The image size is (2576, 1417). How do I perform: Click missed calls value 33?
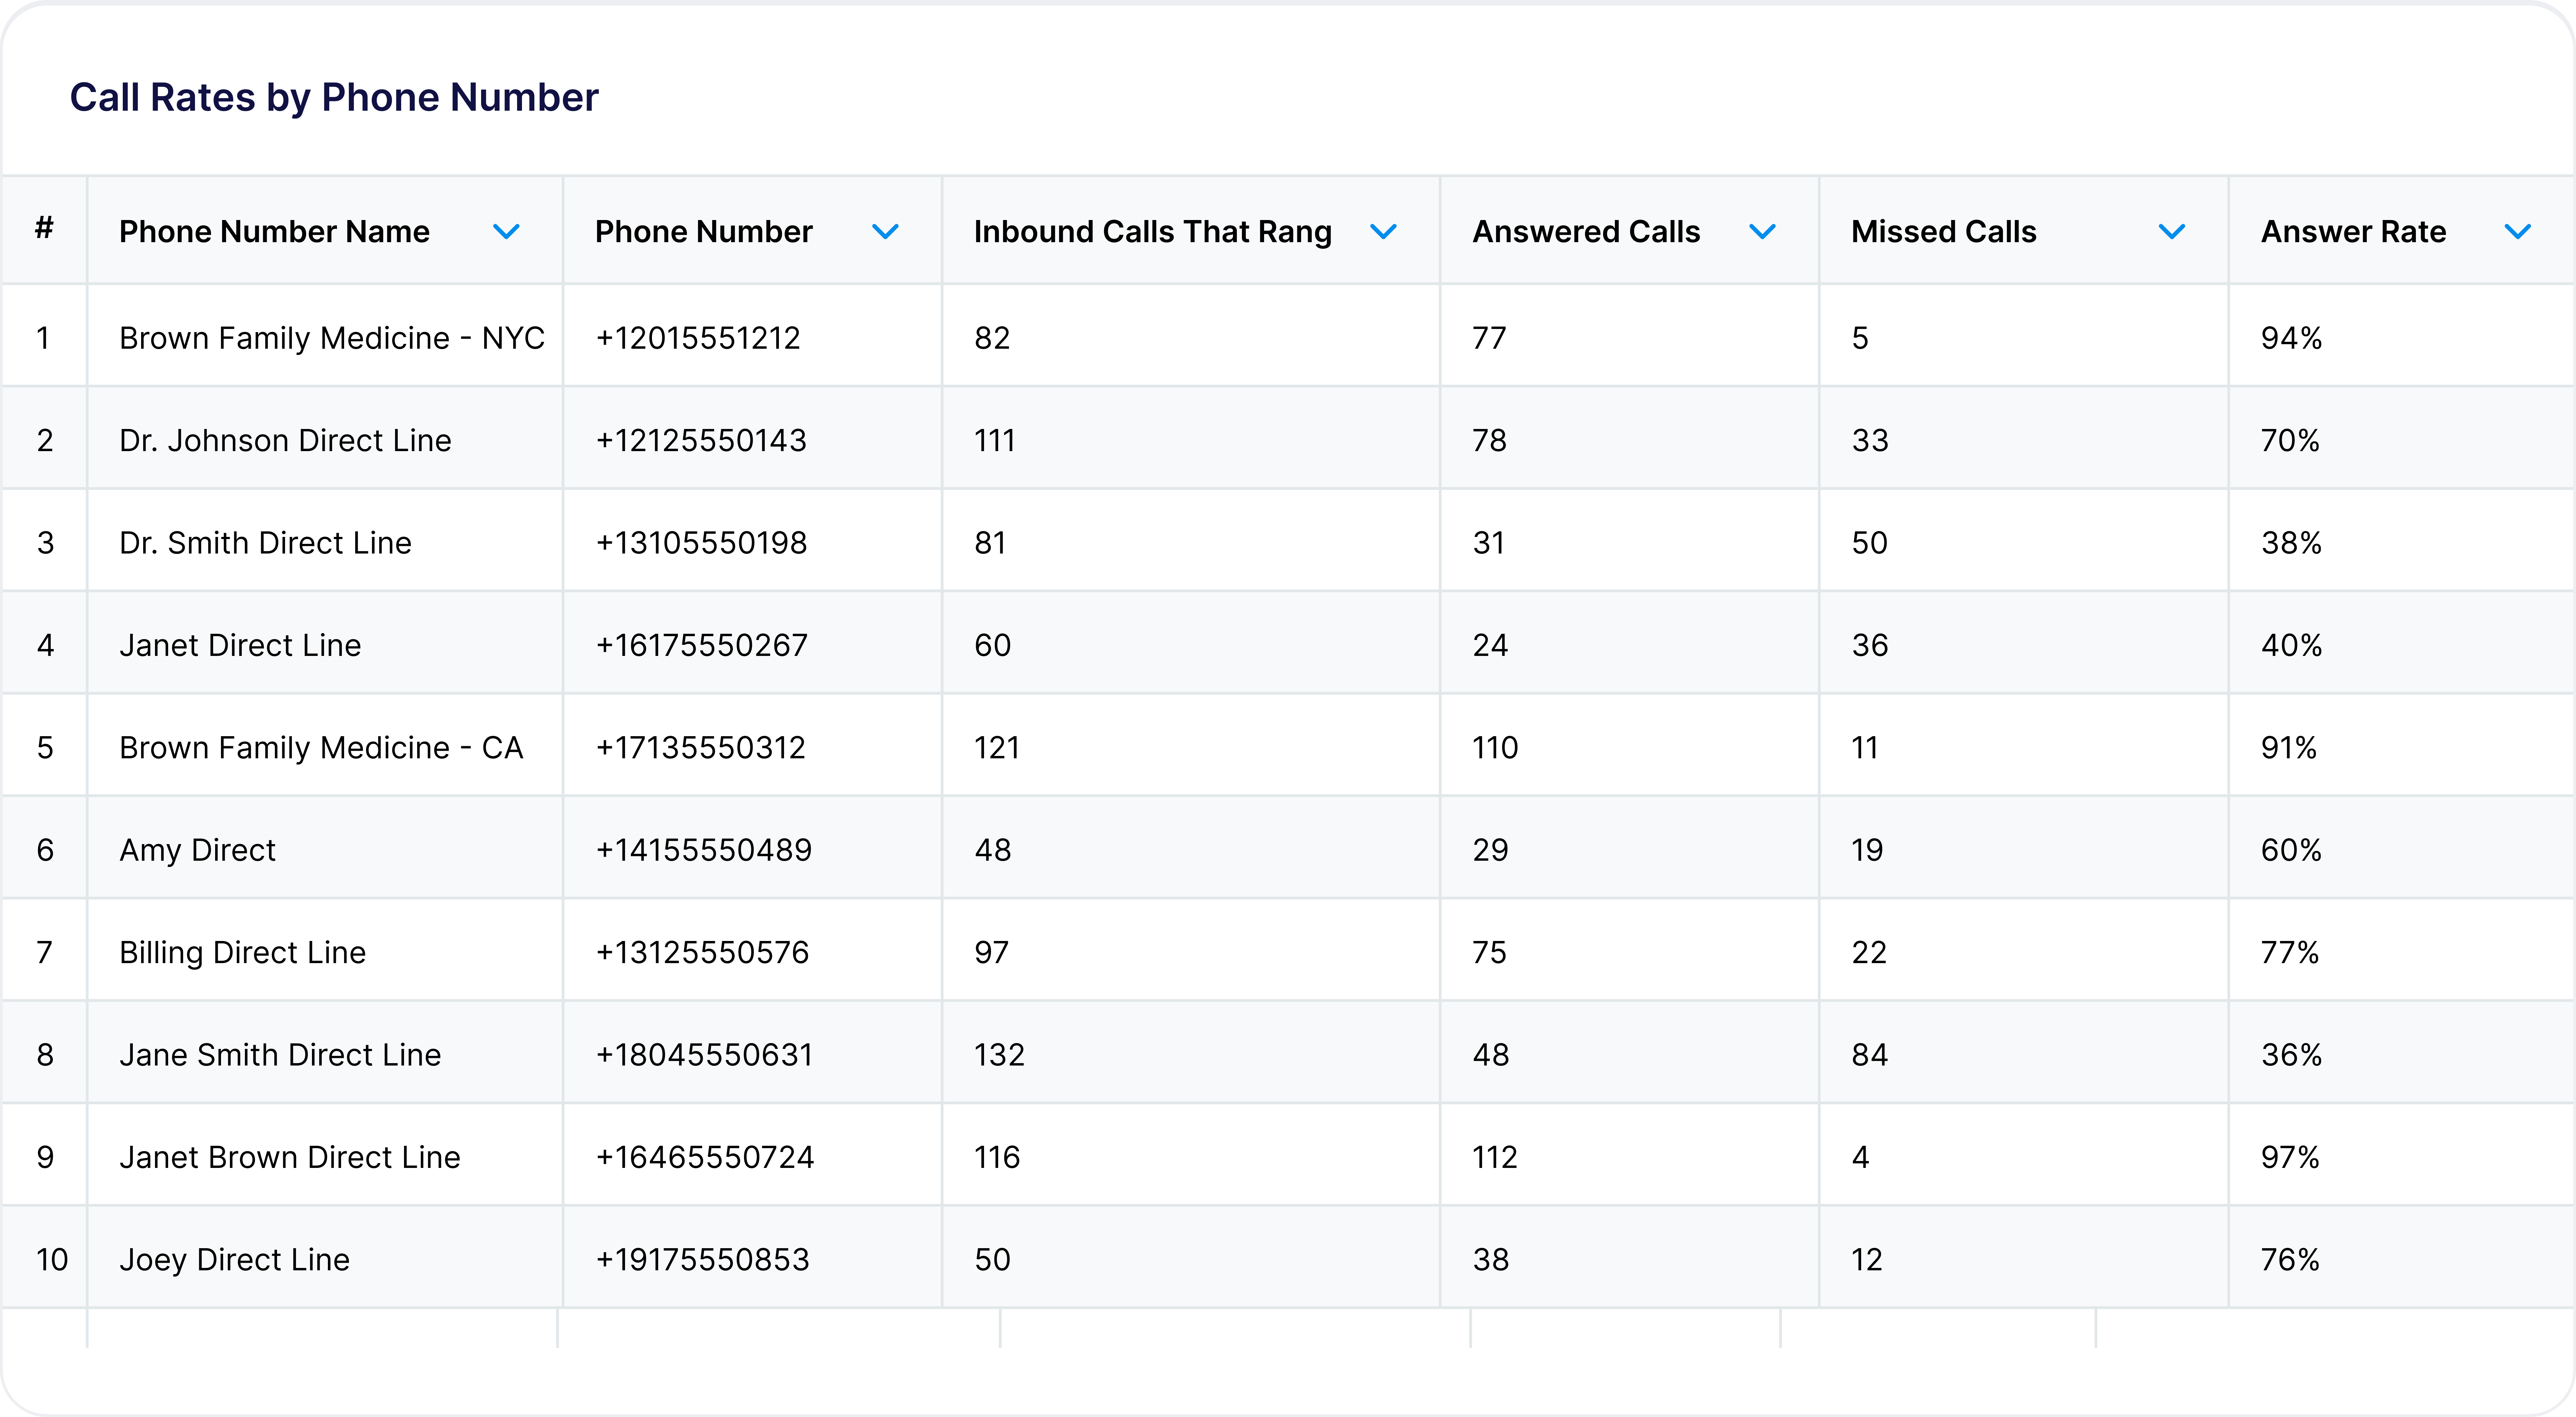(1870, 441)
